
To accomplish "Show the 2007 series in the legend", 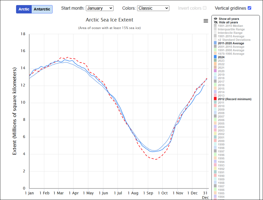I will (221, 117).
